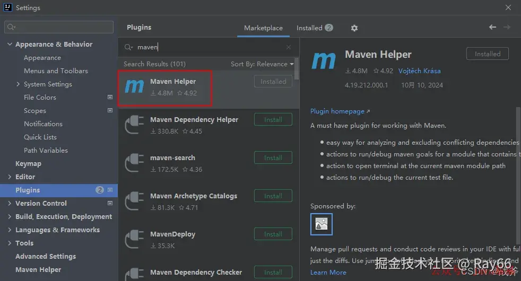Install the Maven Dependency Checker plugin
The height and width of the screenshot is (281, 521).
click(273, 273)
